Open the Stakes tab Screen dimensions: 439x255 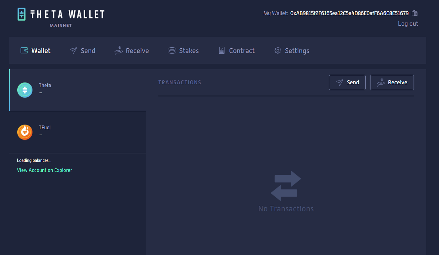point(183,50)
